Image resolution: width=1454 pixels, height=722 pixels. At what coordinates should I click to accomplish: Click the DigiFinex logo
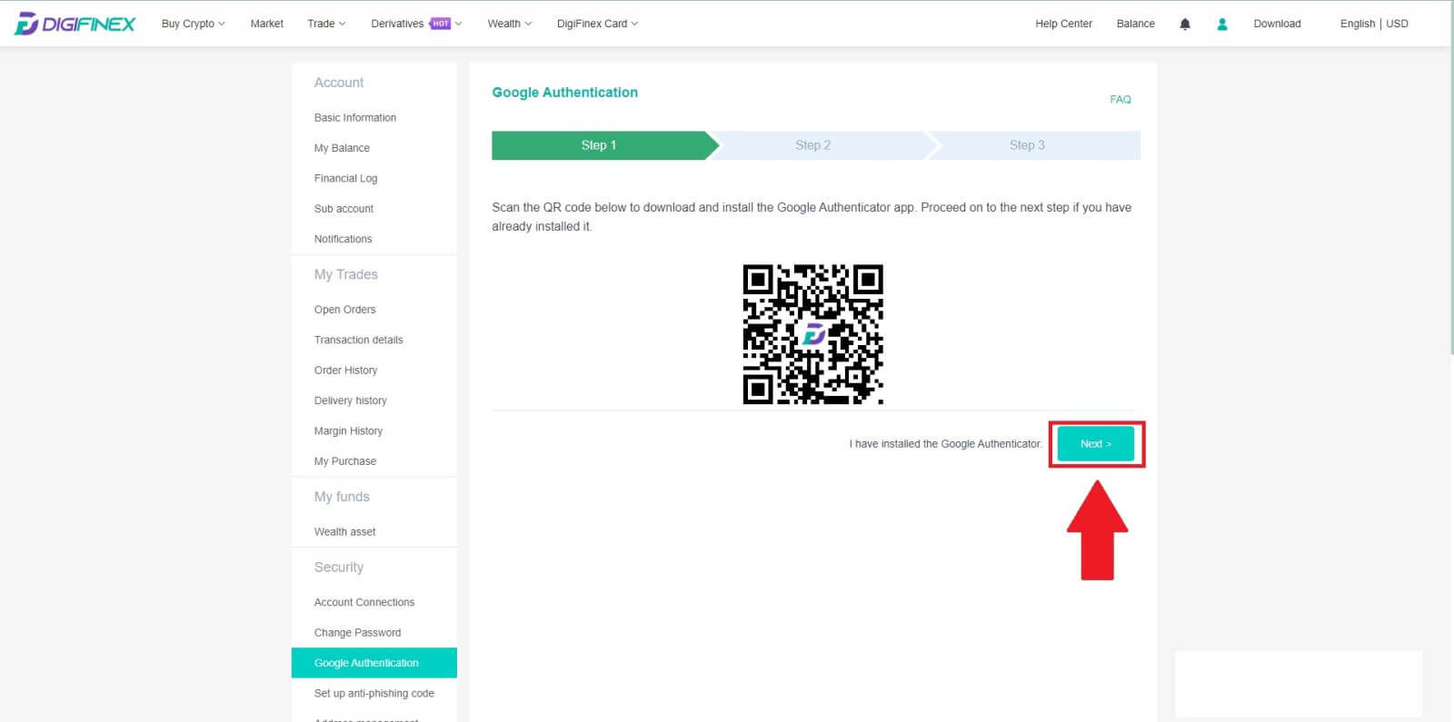pyautogui.click(x=75, y=24)
